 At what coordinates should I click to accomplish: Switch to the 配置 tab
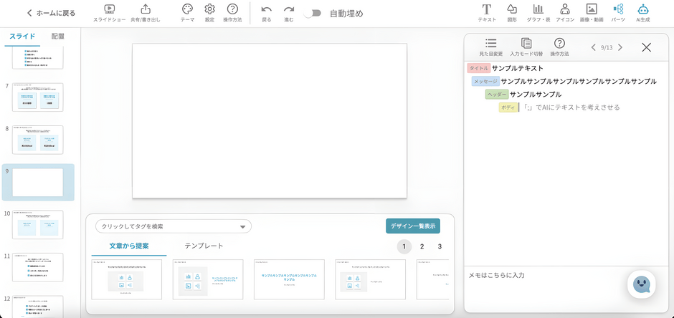pos(58,36)
